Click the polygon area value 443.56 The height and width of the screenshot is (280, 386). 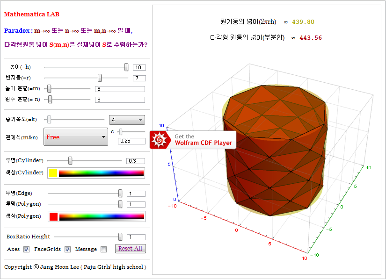tap(311, 38)
